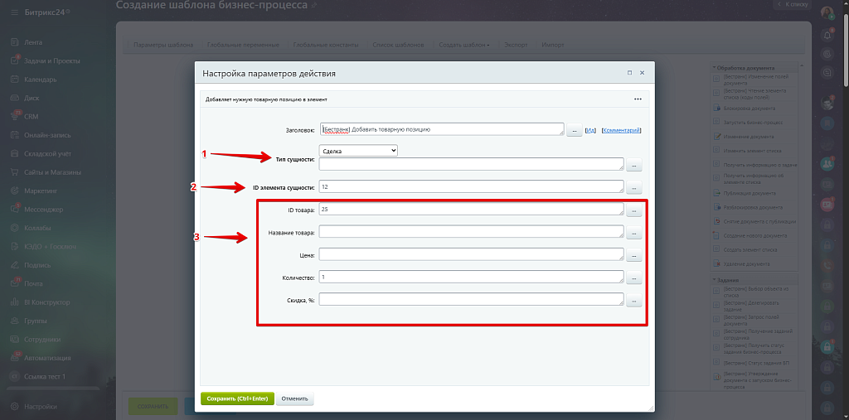This screenshot has width=849, height=420.
Task: Open the Сделка entity type dropdown
Action: (x=358, y=151)
